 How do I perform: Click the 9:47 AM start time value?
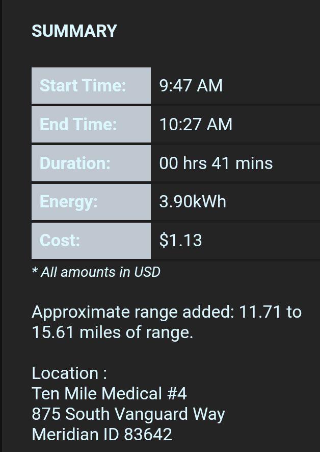tap(191, 85)
